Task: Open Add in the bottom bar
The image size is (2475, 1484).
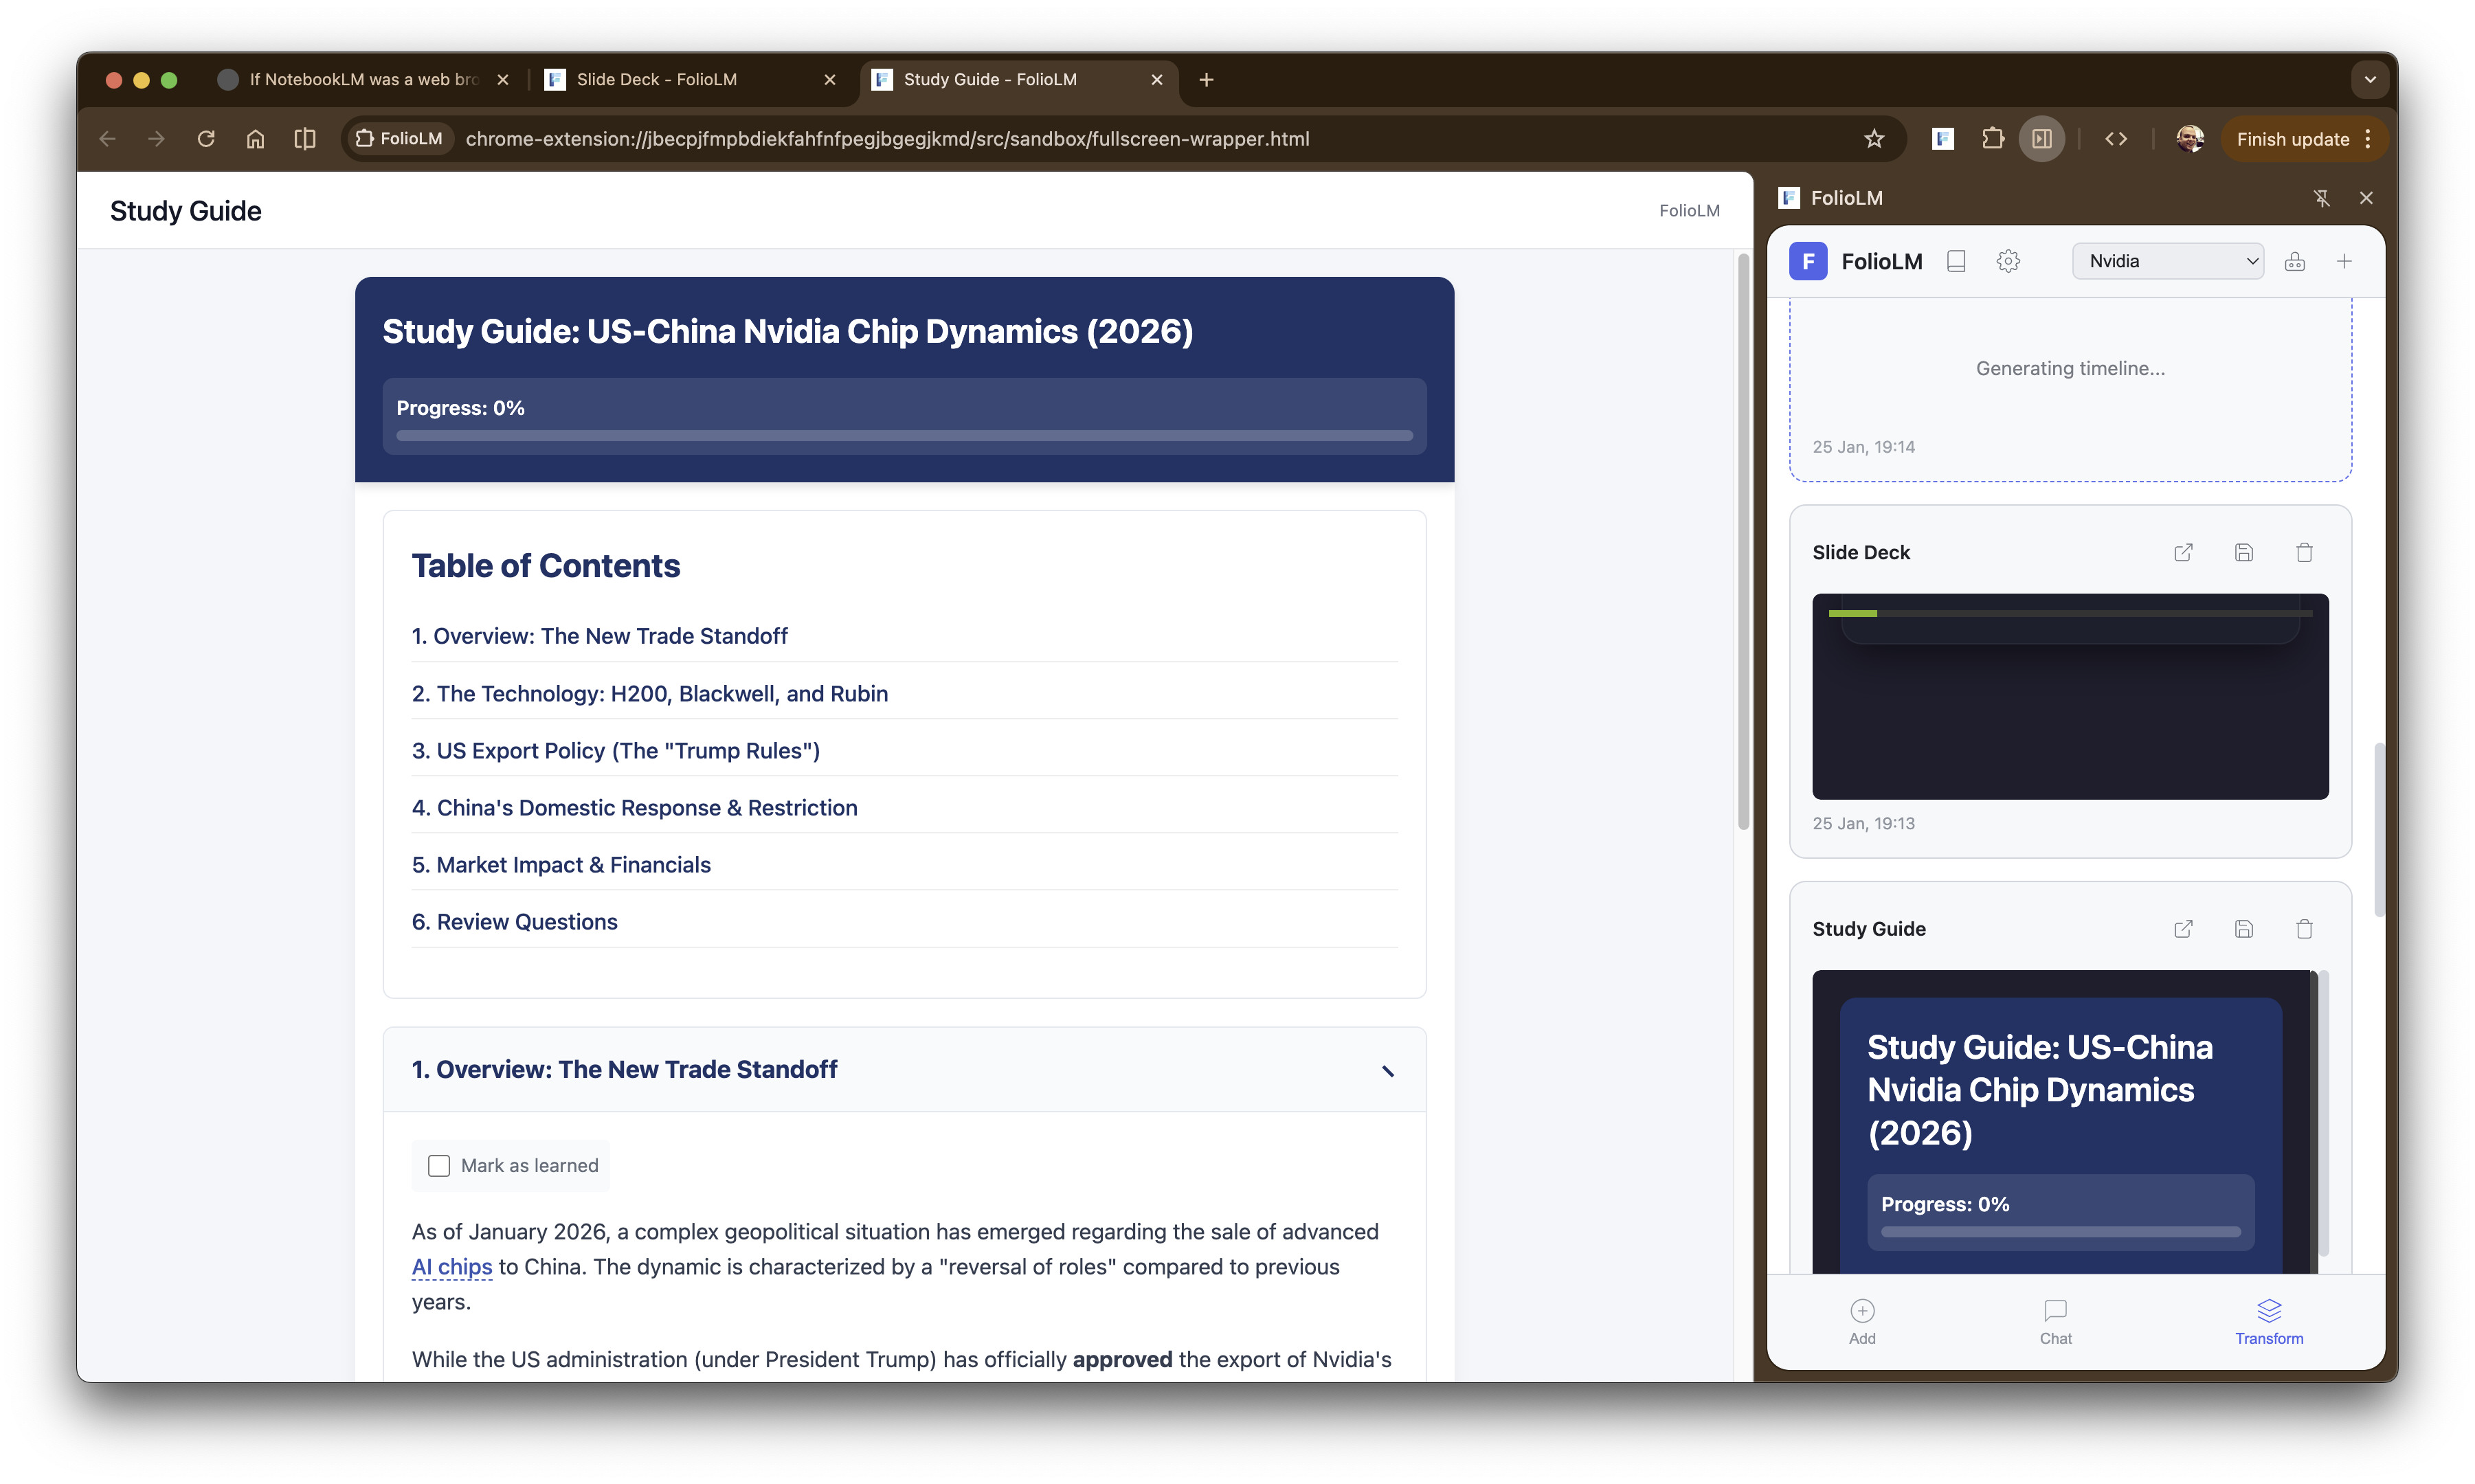Action: (x=1862, y=1319)
